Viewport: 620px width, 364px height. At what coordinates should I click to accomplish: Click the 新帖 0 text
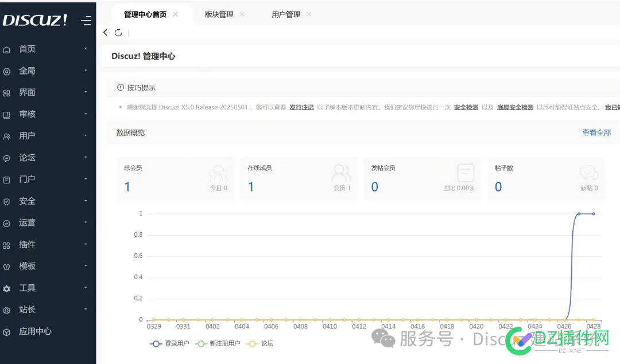tap(589, 189)
